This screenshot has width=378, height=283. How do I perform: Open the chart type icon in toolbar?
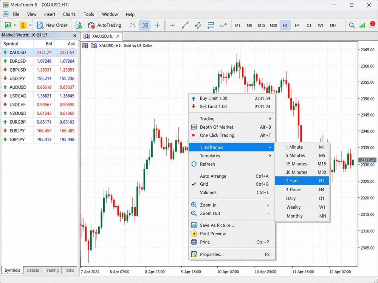tap(8, 25)
